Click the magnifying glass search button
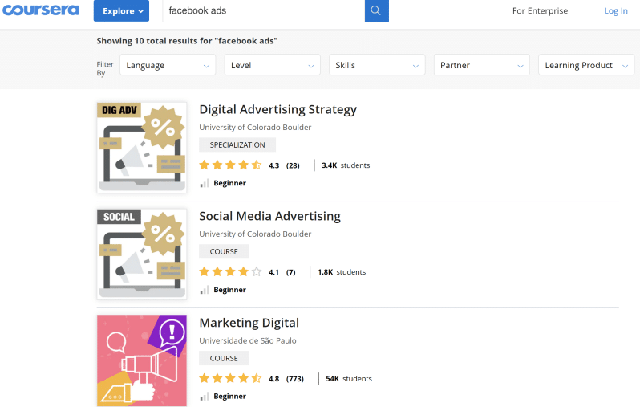 376,10
